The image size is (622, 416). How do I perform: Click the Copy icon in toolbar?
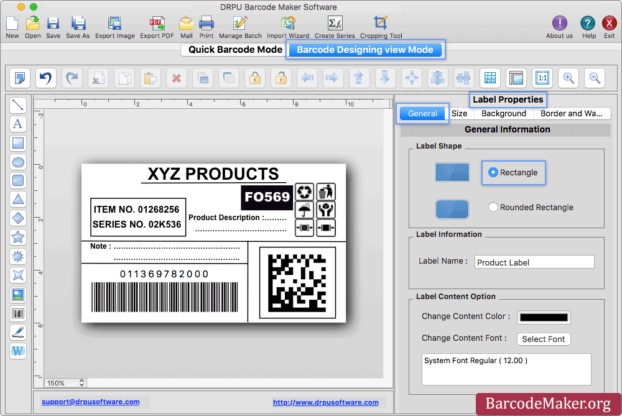124,78
